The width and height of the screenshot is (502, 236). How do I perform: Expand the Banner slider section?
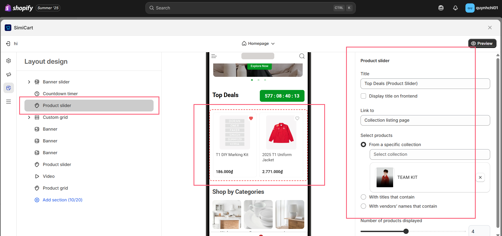(x=29, y=82)
